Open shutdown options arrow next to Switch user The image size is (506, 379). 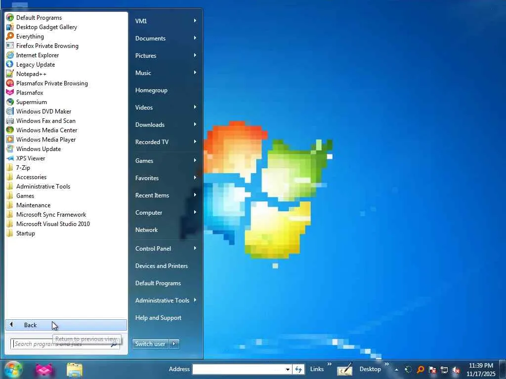click(174, 344)
